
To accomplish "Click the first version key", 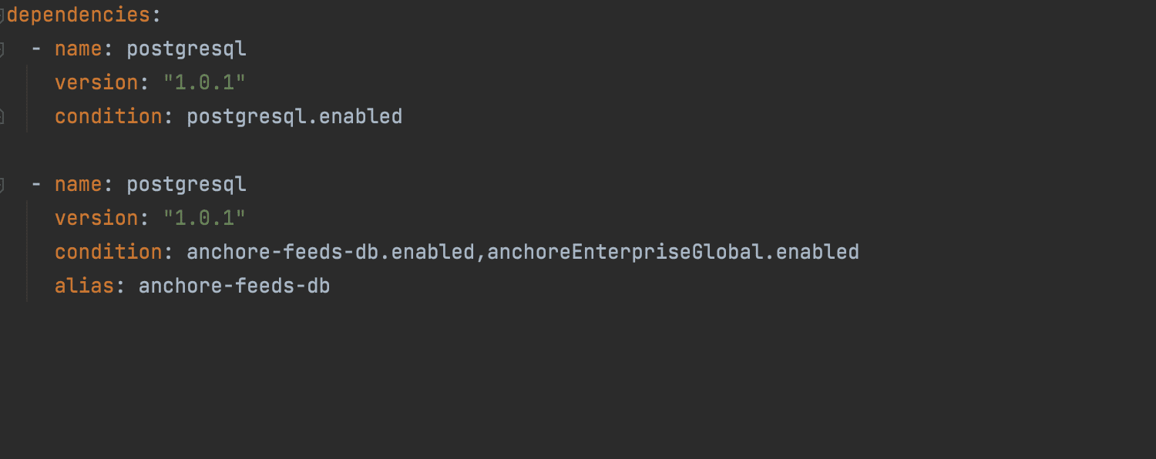I will tap(96, 82).
